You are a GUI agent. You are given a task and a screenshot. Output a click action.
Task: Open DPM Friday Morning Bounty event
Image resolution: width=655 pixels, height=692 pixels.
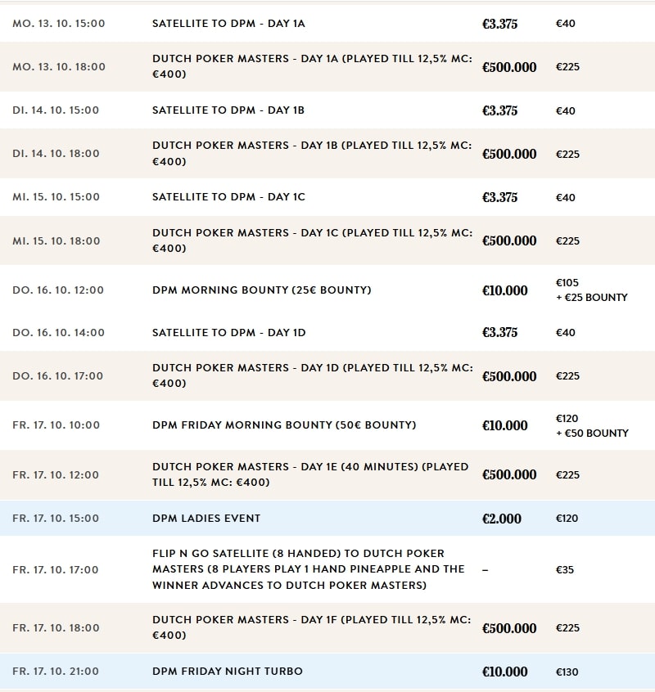coord(284,425)
